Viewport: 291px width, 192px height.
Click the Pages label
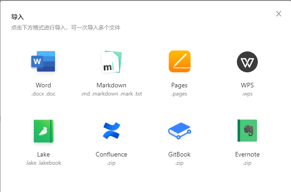click(179, 86)
